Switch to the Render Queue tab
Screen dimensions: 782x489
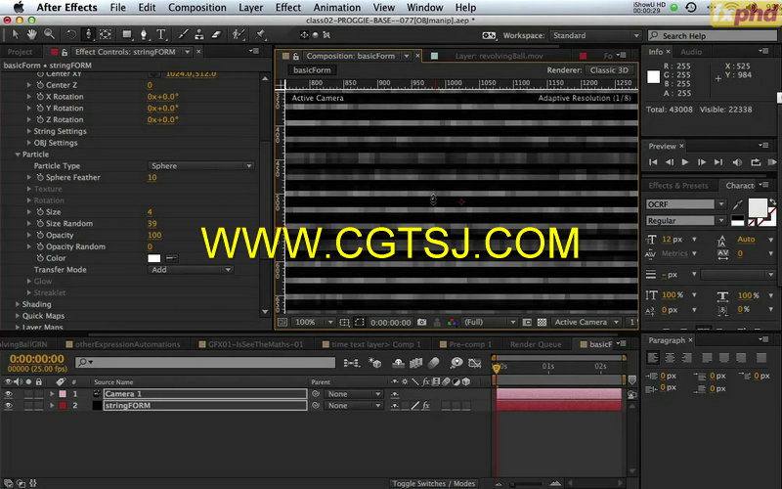coord(535,344)
